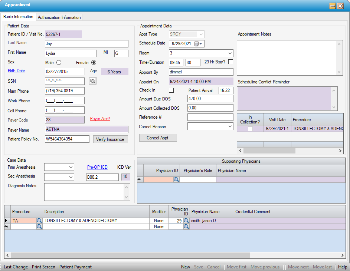350x271 pixels.
Task: Toggle In Collection checkbox for 6/29/2021-1 visit
Action: pyautogui.click(x=250, y=129)
